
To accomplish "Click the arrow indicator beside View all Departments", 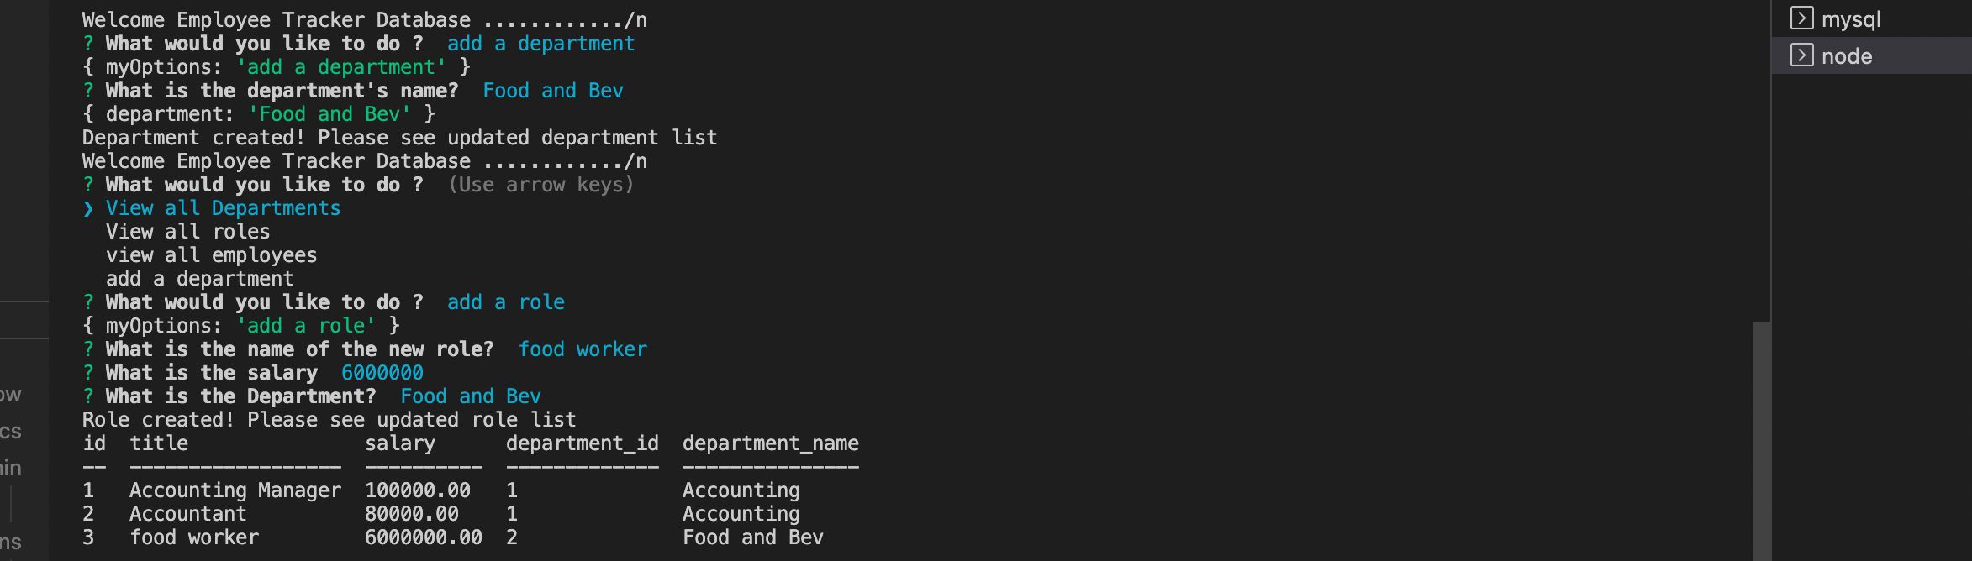I will click(x=89, y=208).
